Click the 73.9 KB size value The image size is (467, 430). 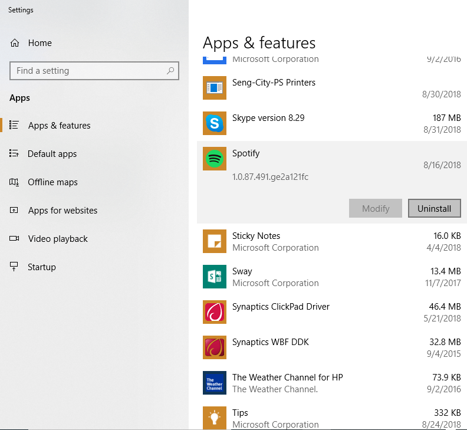click(446, 378)
